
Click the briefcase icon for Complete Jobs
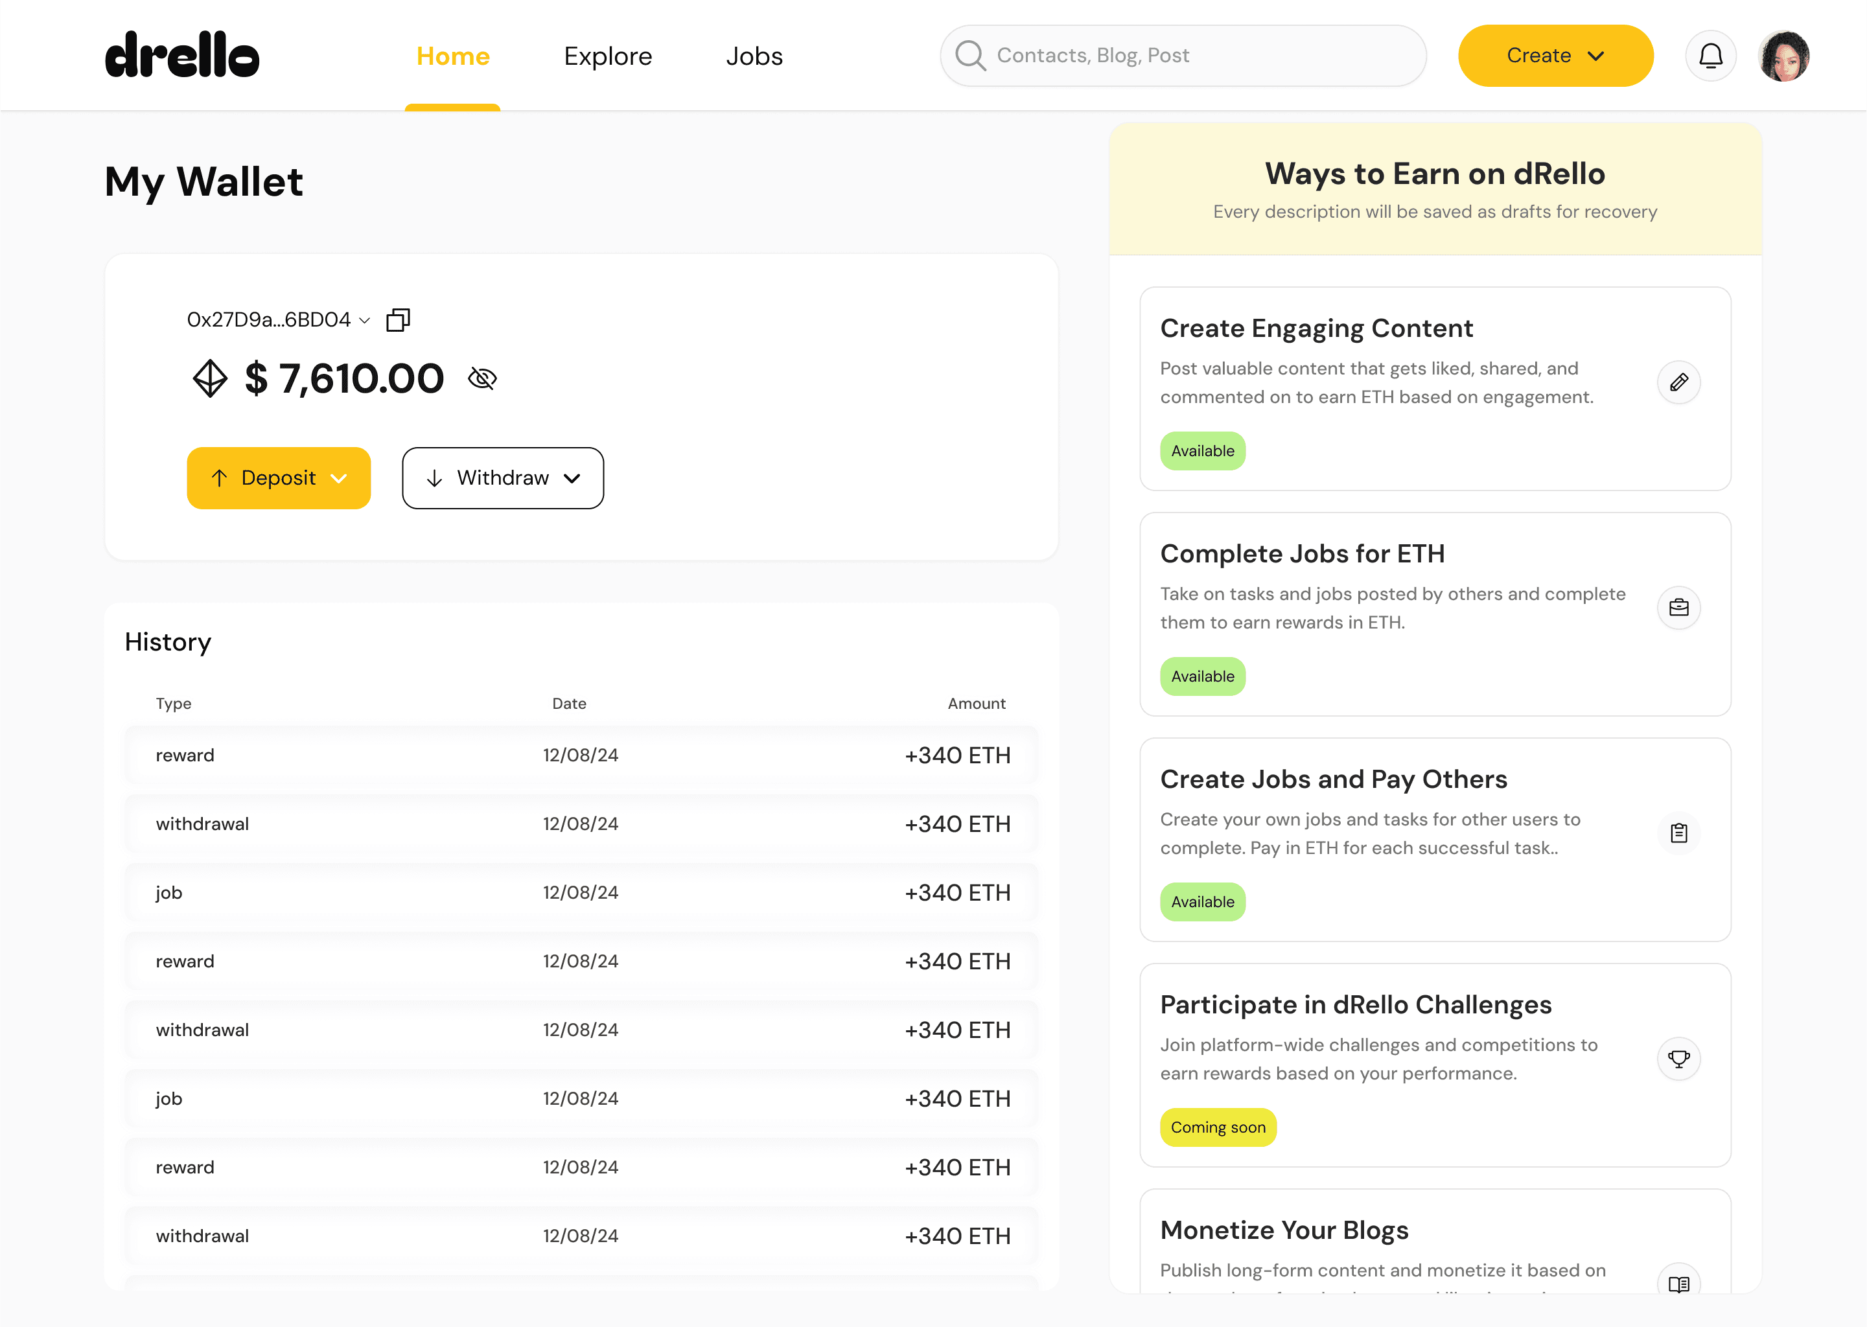tap(1679, 607)
